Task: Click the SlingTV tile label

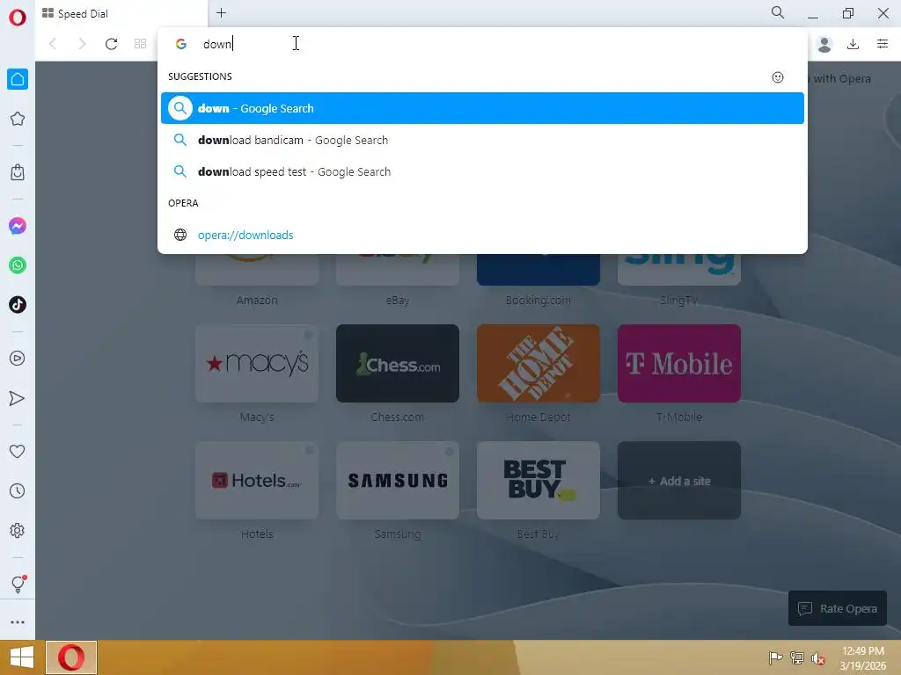Action: (x=679, y=301)
